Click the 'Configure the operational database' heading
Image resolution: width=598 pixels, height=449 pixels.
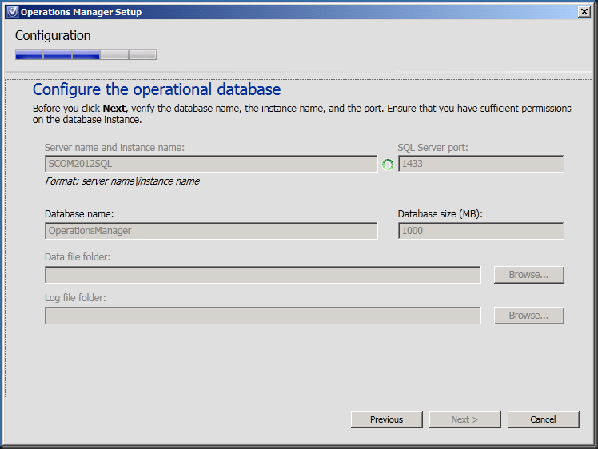[x=157, y=89]
